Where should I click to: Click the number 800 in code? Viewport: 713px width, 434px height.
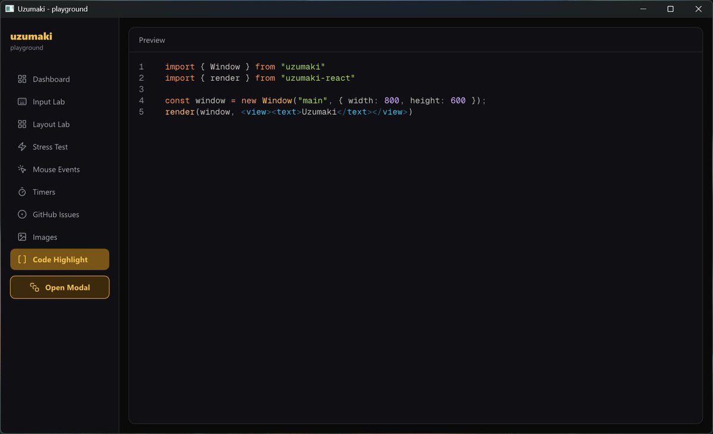pyautogui.click(x=392, y=100)
